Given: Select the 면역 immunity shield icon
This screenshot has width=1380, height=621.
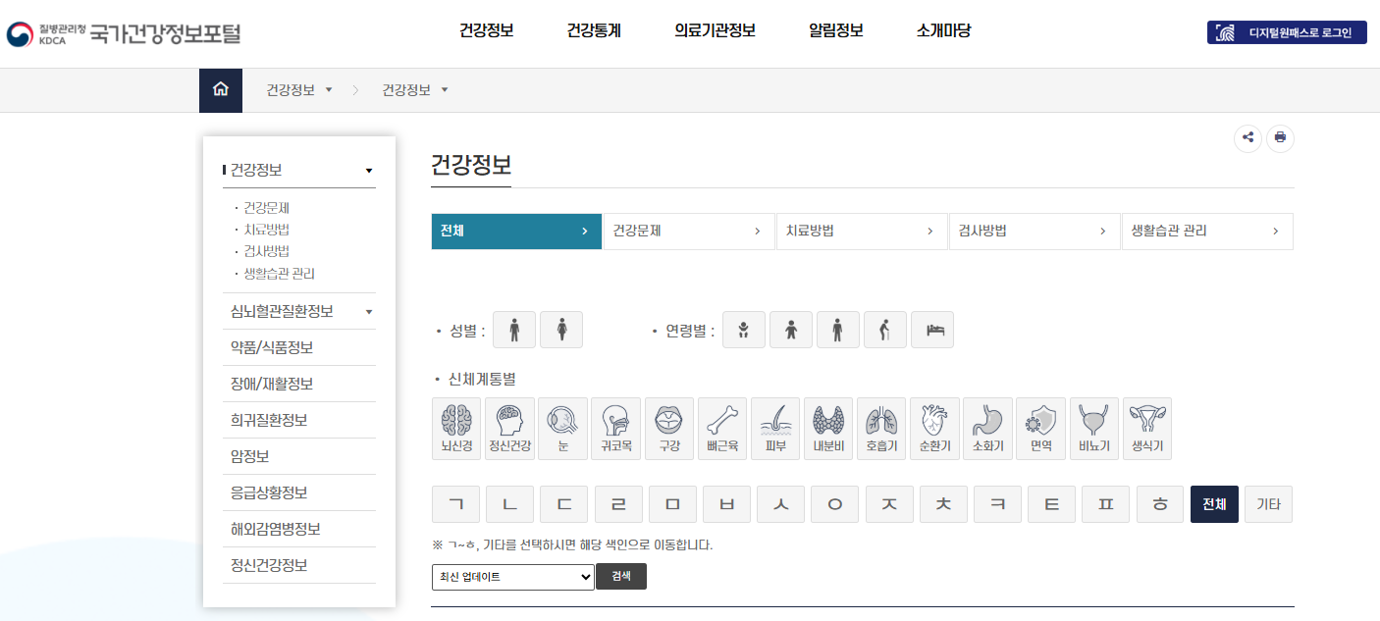Looking at the screenshot, I should point(1040,429).
